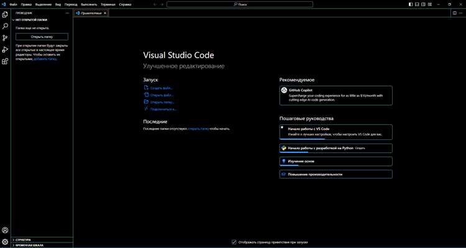Close the Приветствие tab

[105, 13]
